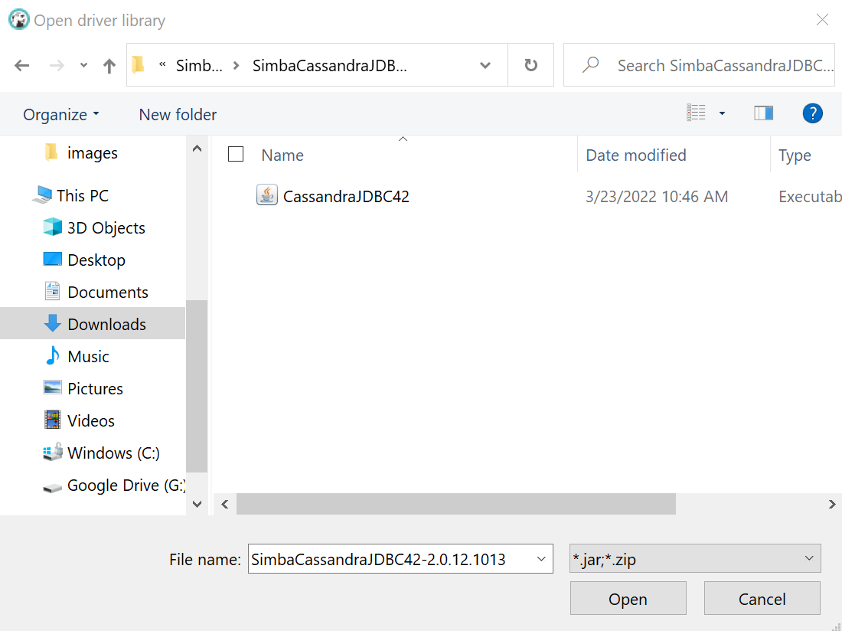Sort by Date modified column

point(636,155)
